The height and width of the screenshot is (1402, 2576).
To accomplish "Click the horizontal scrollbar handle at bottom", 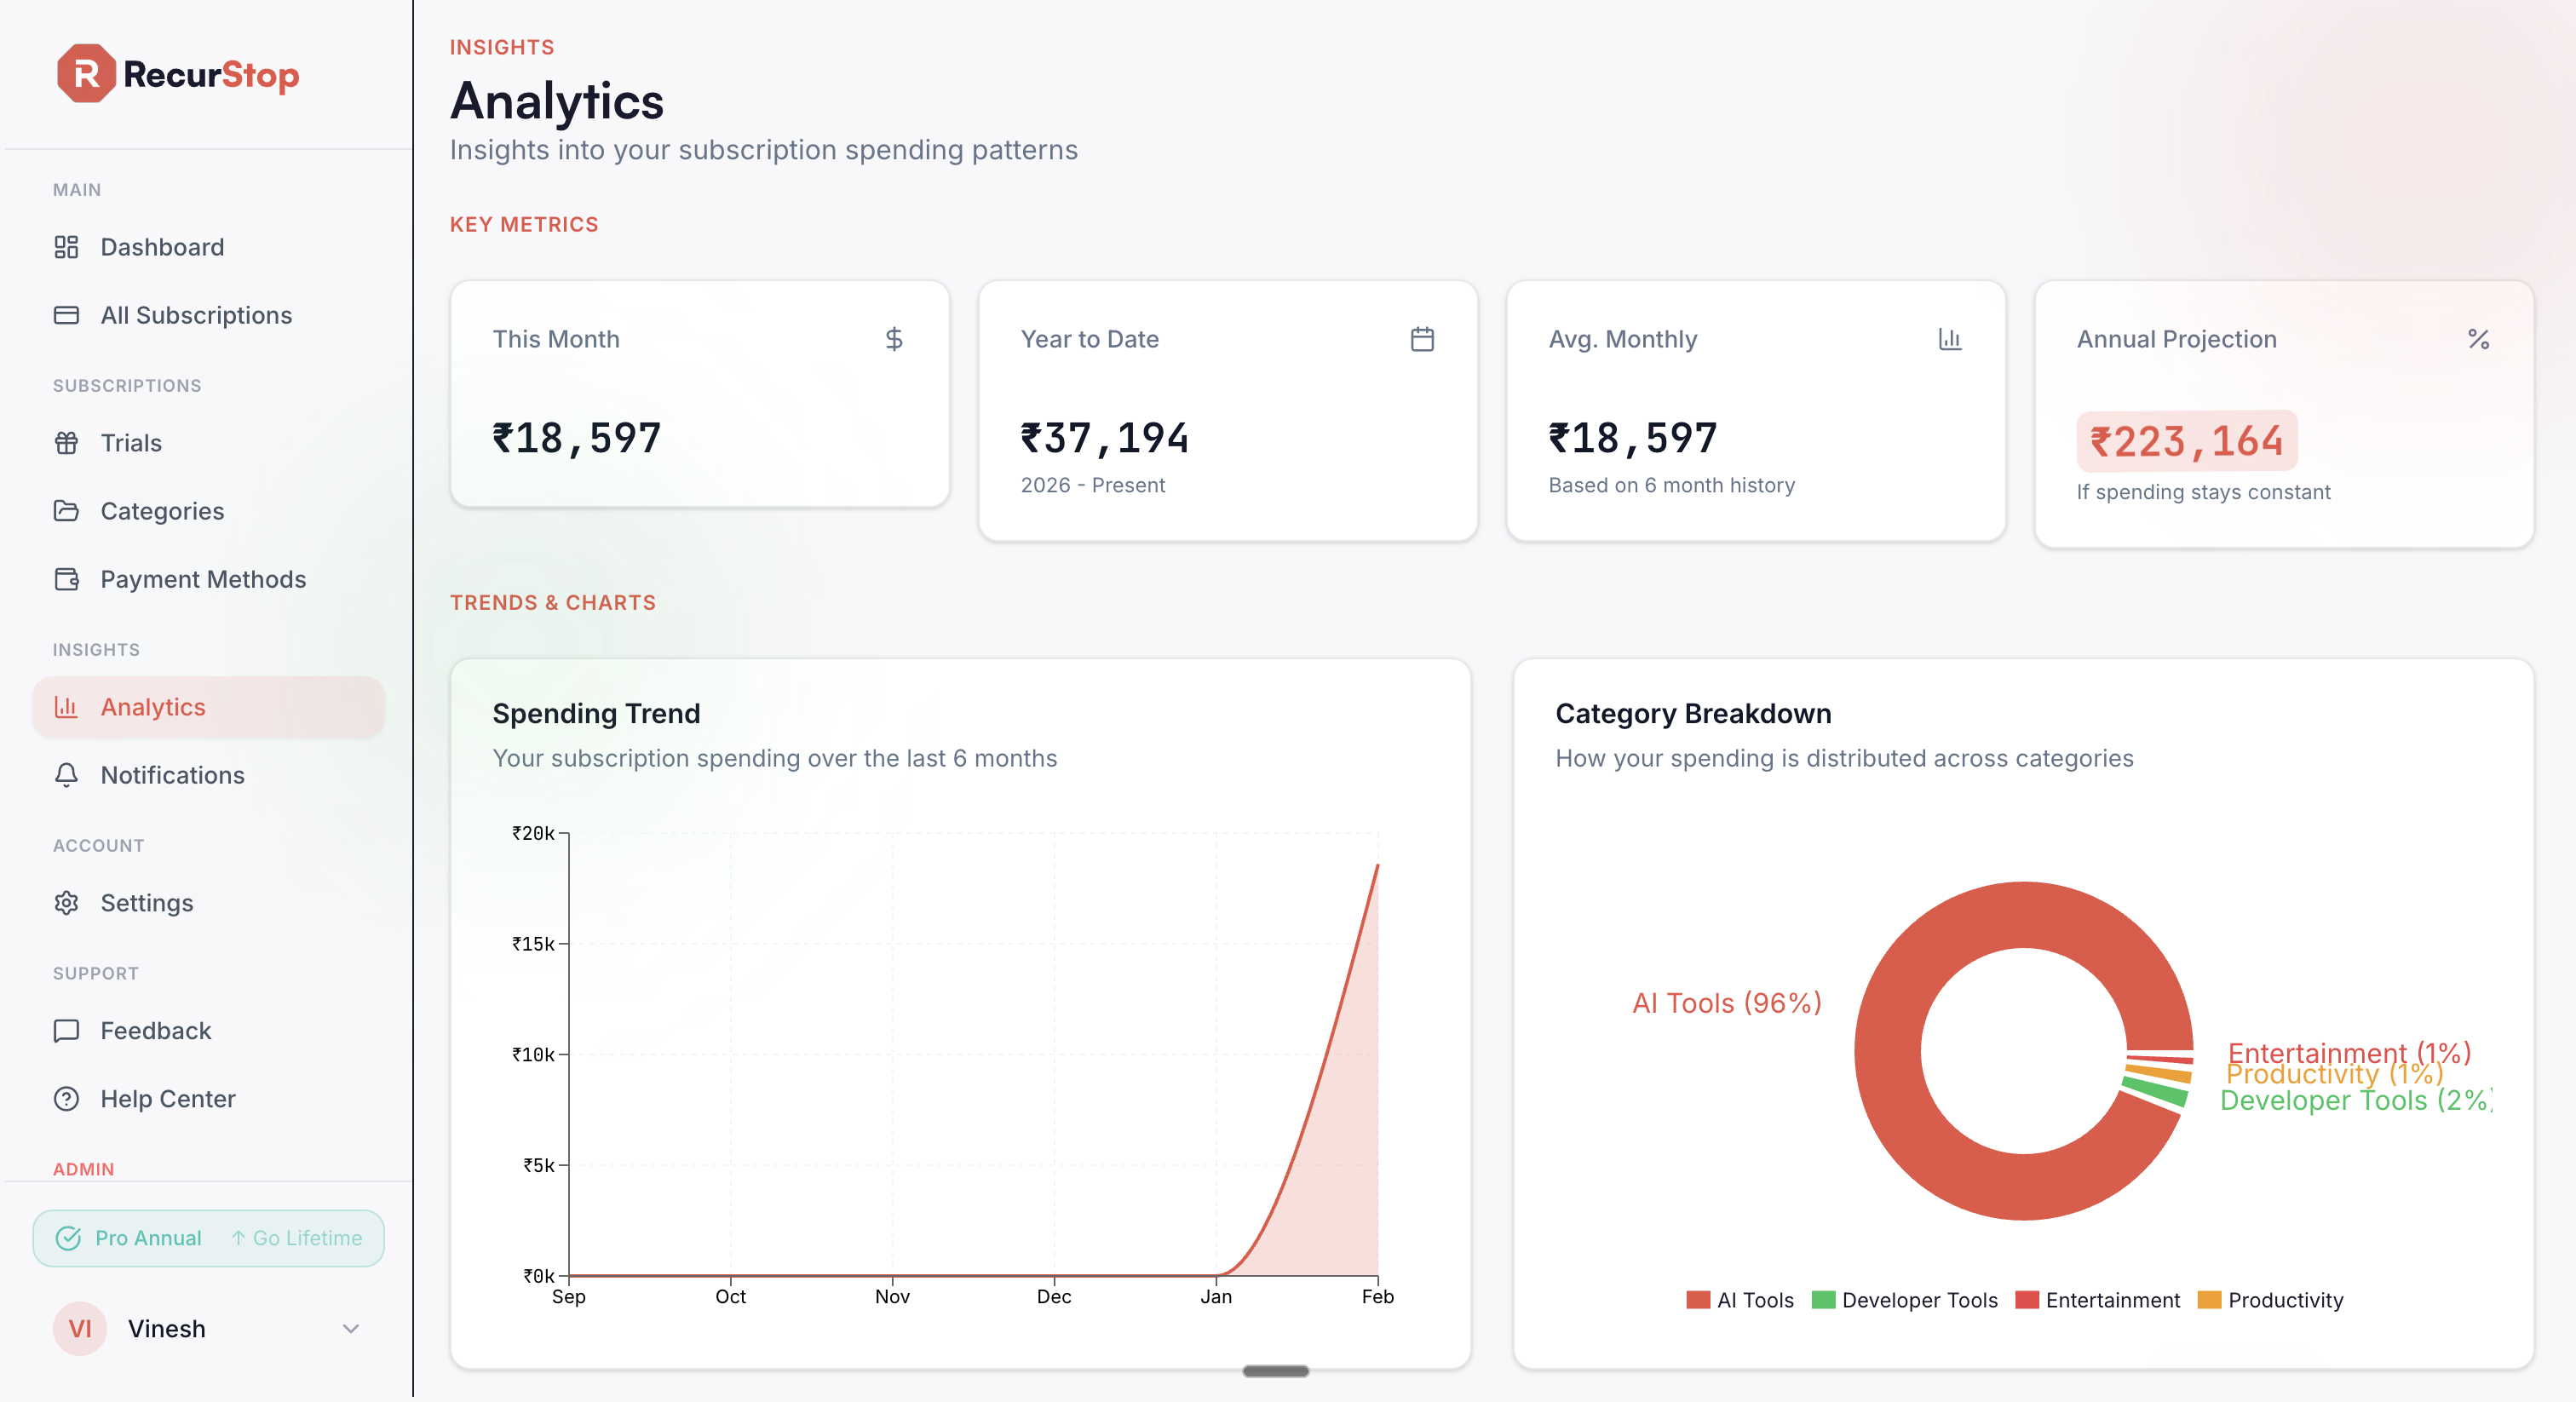I will point(1275,1371).
